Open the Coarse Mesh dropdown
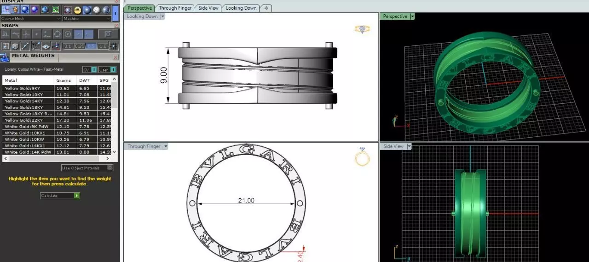589x262 pixels. 31,19
